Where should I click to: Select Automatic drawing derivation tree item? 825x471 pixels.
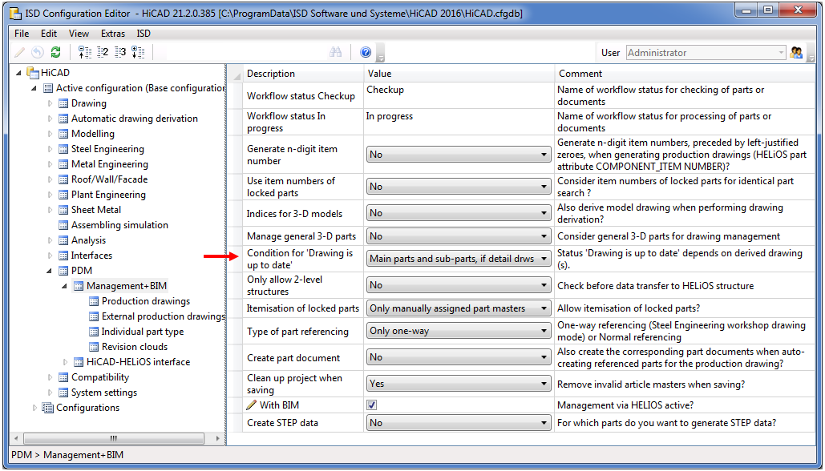pyautogui.click(x=135, y=119)
